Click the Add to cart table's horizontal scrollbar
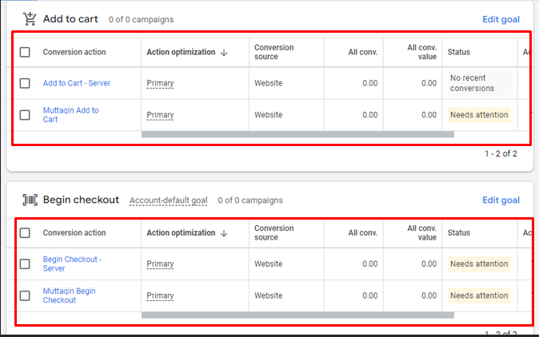The height and width of the screenshot is (337, 539). click(297, 134)
